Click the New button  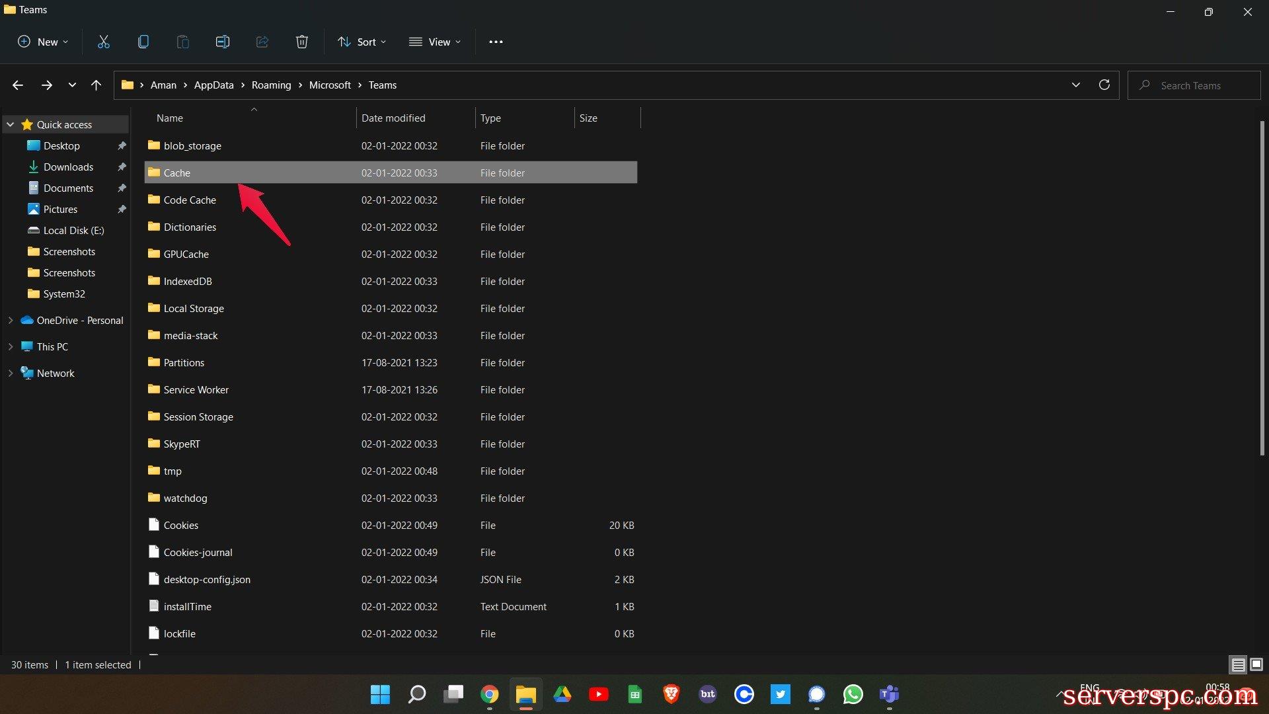(42, 42)
